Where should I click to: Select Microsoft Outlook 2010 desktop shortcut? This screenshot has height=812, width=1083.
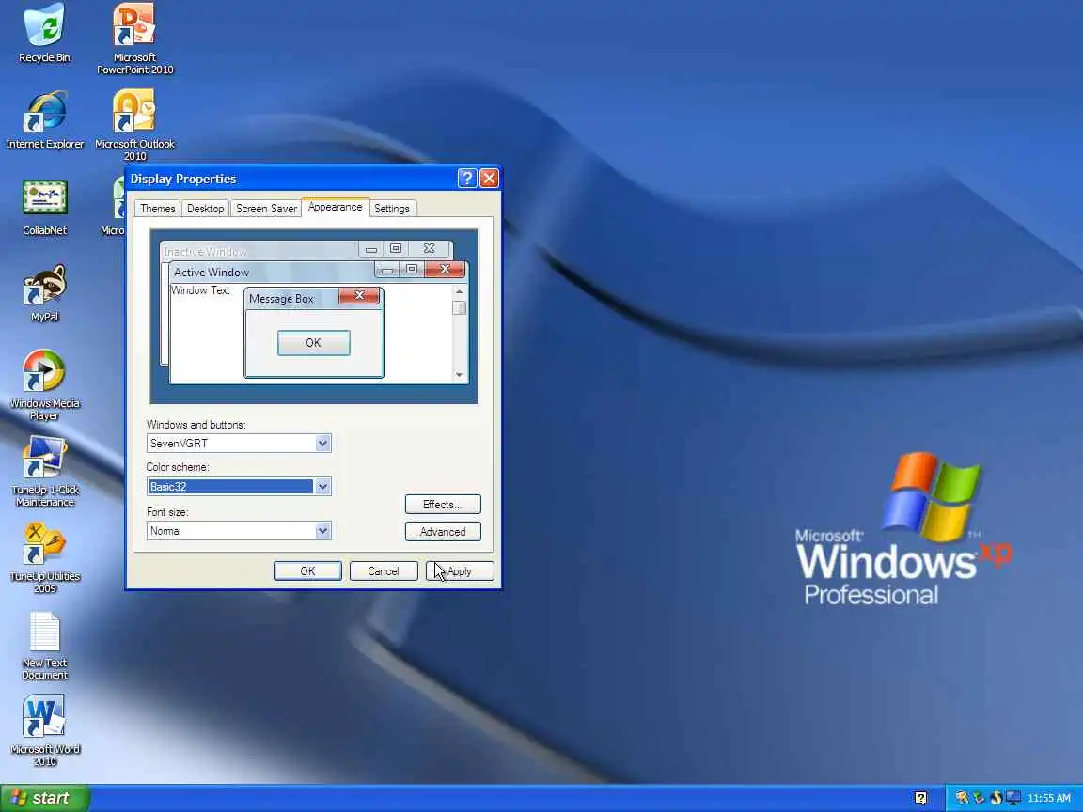point(134,124)
